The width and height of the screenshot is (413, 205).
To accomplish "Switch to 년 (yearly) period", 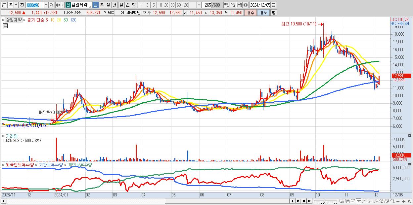I will pos(114,5).
